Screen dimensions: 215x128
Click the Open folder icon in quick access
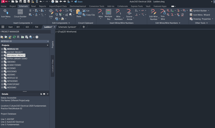[x=17, y=1]
